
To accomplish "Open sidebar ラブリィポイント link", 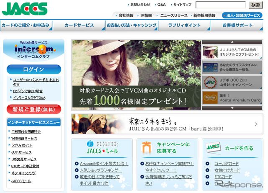I will [22, 145].
